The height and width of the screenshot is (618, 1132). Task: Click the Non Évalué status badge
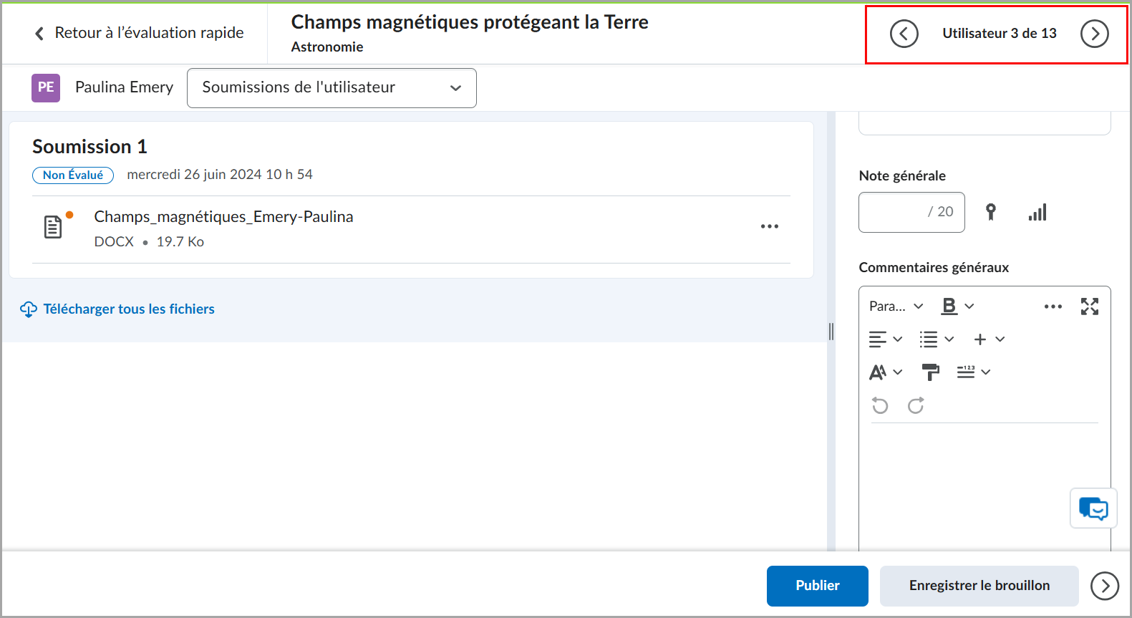click(73, 175)
